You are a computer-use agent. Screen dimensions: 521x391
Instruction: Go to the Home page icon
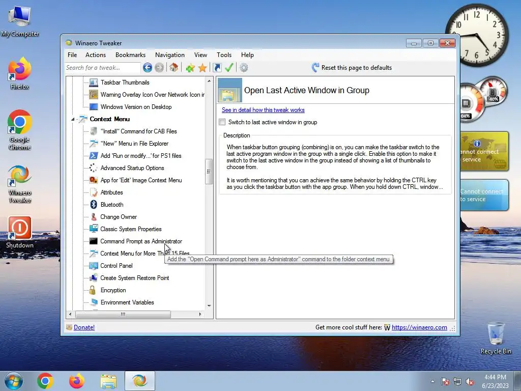pyautogui.click(x=173, y=68)
